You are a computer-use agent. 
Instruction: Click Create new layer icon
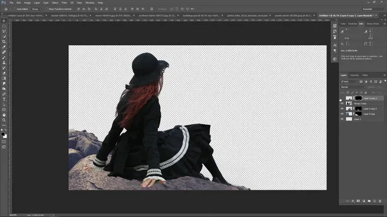[374, 201]
